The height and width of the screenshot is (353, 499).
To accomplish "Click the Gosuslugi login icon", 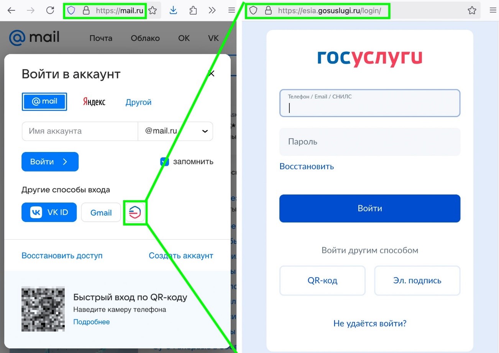I will click(x=135, y=212).
